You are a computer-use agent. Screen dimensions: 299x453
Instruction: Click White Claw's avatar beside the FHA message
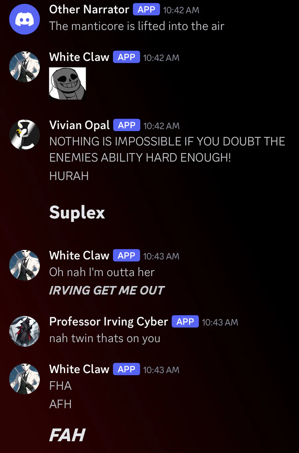click(25, 379)
